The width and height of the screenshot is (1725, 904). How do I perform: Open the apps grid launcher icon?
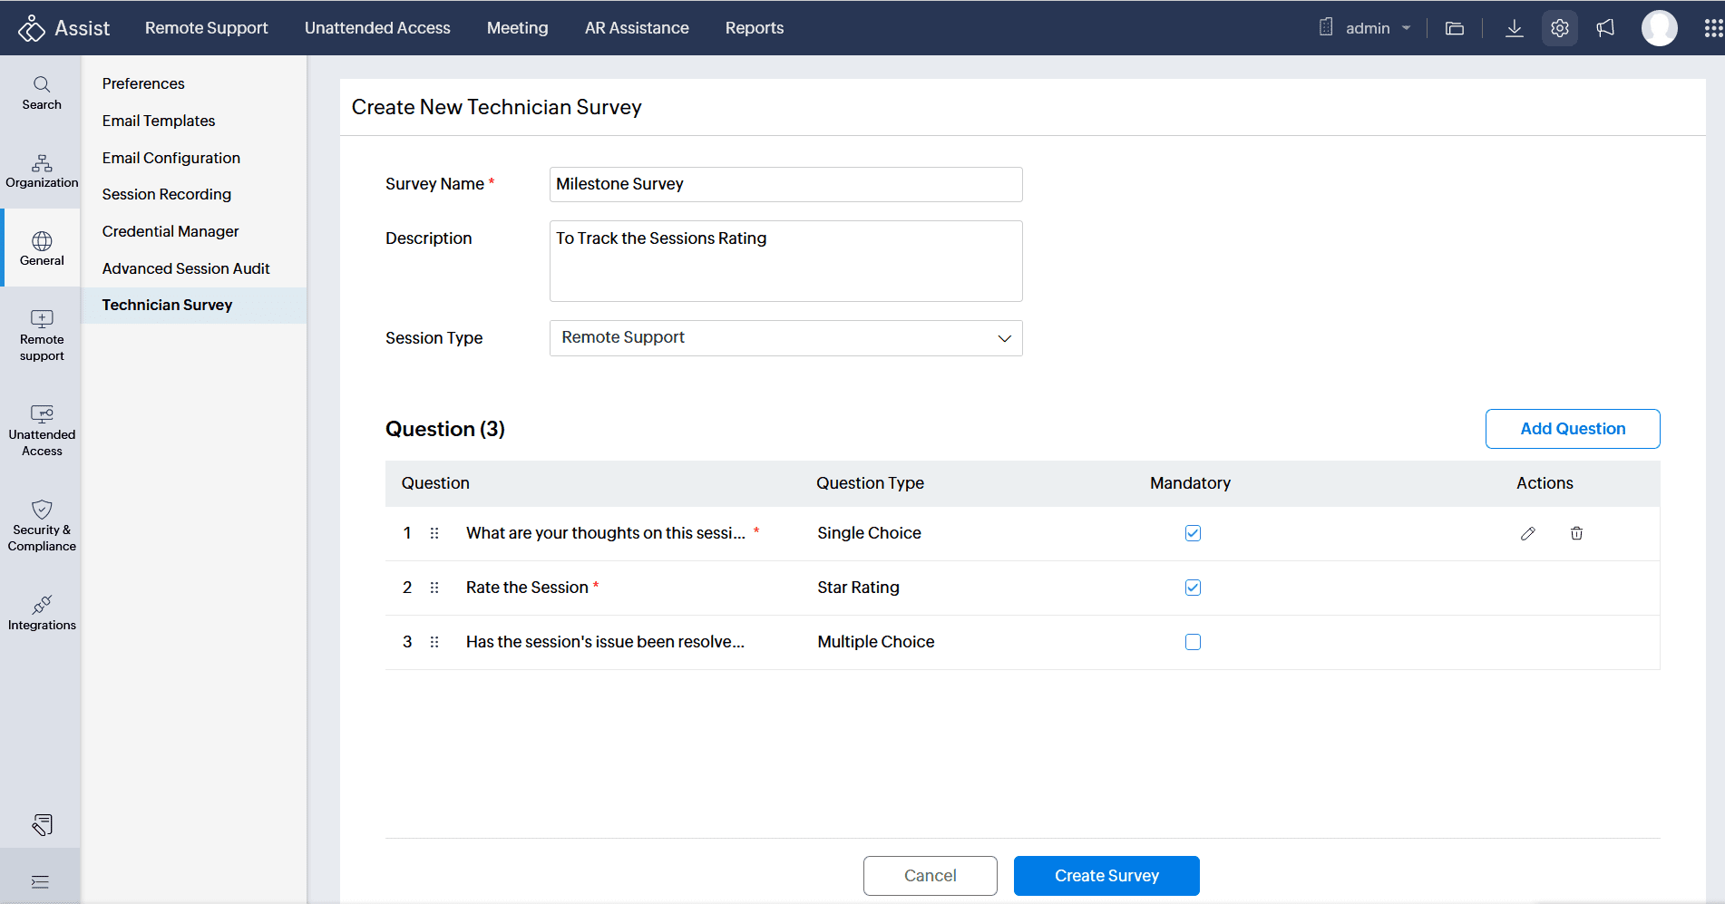point(1712,28)
